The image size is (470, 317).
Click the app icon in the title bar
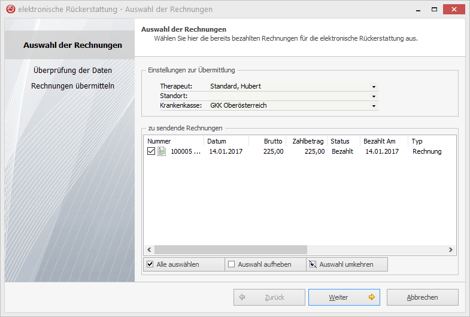10,10
